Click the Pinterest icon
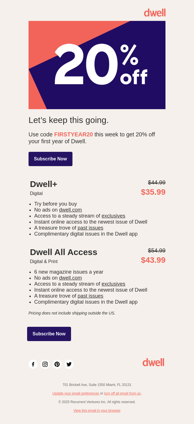 click(57, 364)
